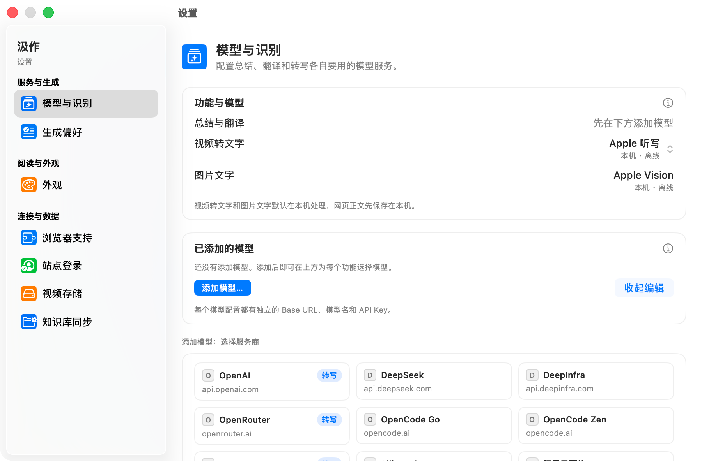This screenshot has height=461, width=702.
Task: Click the 外观 palette icon
Action: coord(29,185)
